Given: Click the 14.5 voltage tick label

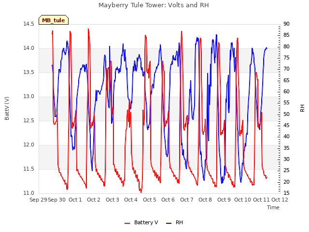Looking at the screenshot, I should (29, 24).
